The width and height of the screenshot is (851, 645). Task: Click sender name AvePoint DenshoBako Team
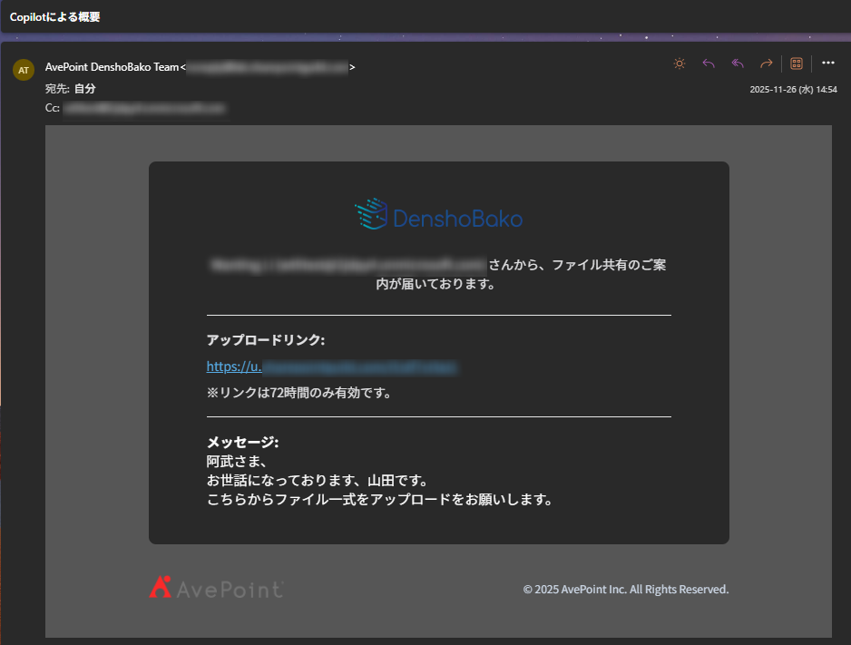tap(112, 67)
